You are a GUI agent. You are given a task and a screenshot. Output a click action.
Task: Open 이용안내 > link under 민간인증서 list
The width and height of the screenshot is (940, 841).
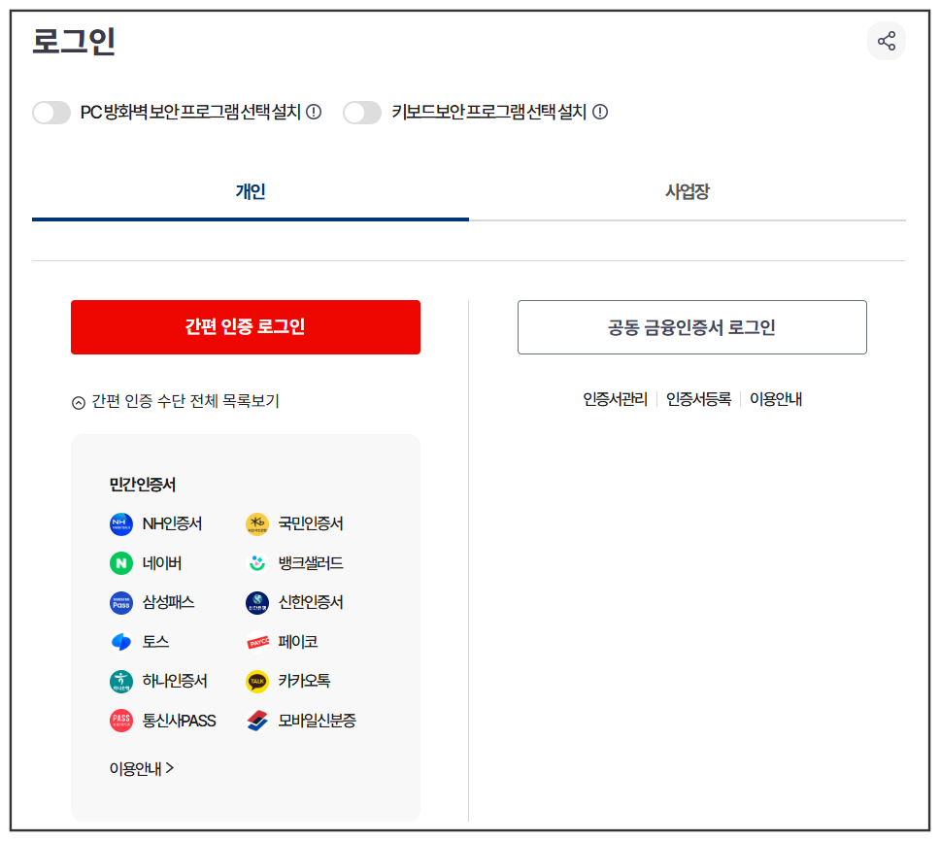142,768
